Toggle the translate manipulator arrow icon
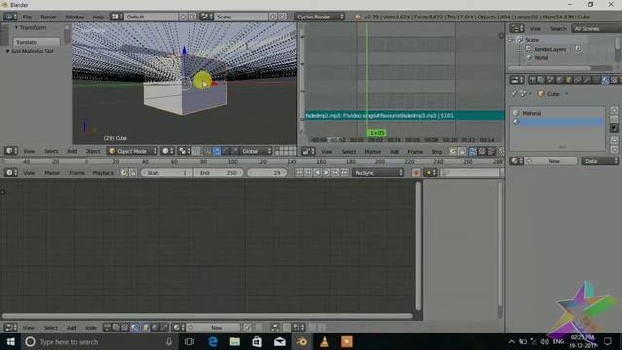This screenshot has height=350, width=622. 217,151
